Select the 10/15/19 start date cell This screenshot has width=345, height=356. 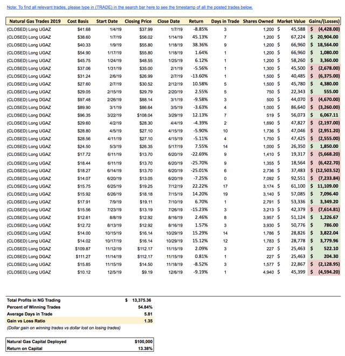[113, 233]
